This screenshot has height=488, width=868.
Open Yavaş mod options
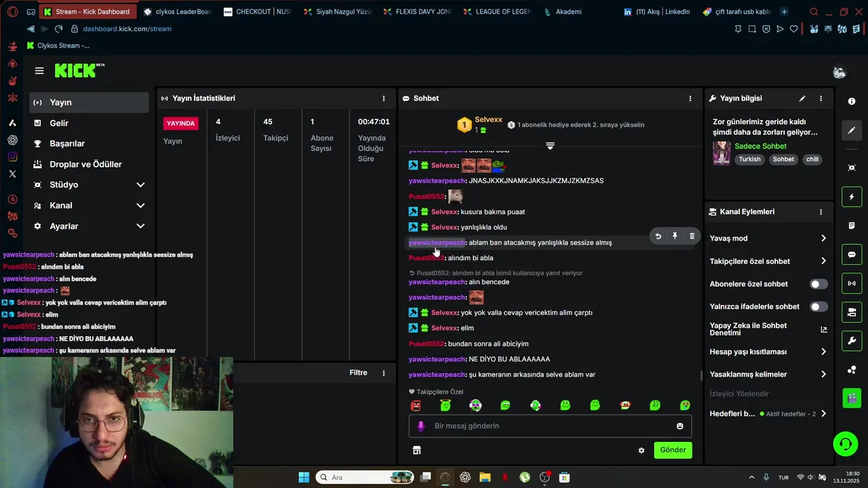[768, 239]
